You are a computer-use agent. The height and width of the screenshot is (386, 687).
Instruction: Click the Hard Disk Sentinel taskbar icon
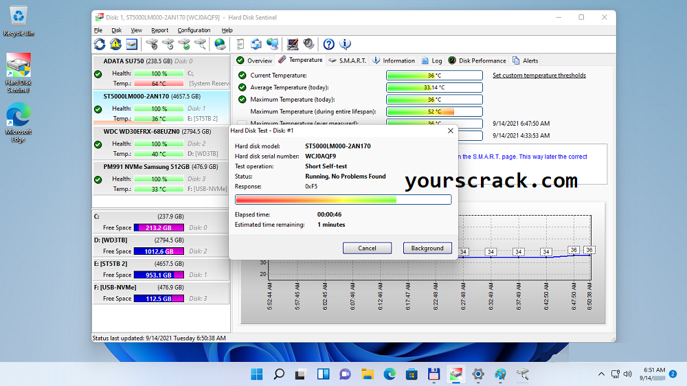(x=455, y=374)
